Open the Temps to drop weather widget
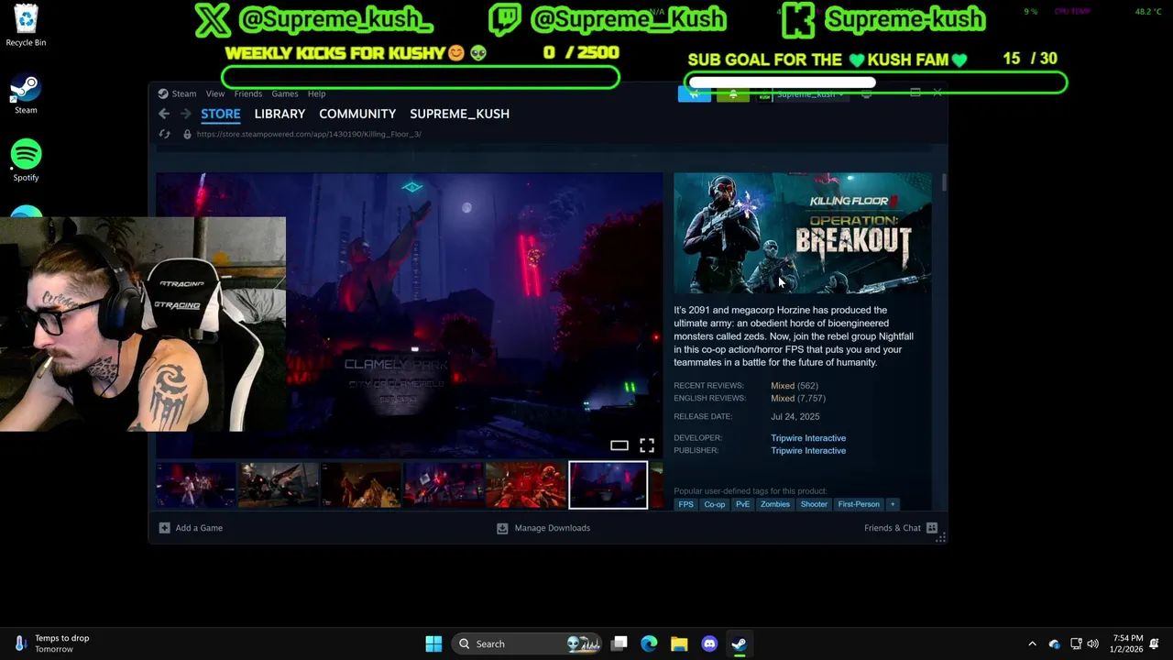Screen dimensions: 1173x660 pyautogui.click(x=53, y=643)
